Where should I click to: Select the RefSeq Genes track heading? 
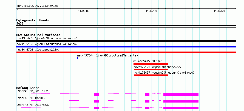[28, 88]
